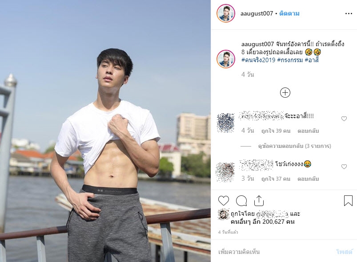Open hashtag #กรงกรรม
Image resolution: width=357 pixels, height=262 pixels.
tap(290, 60)
